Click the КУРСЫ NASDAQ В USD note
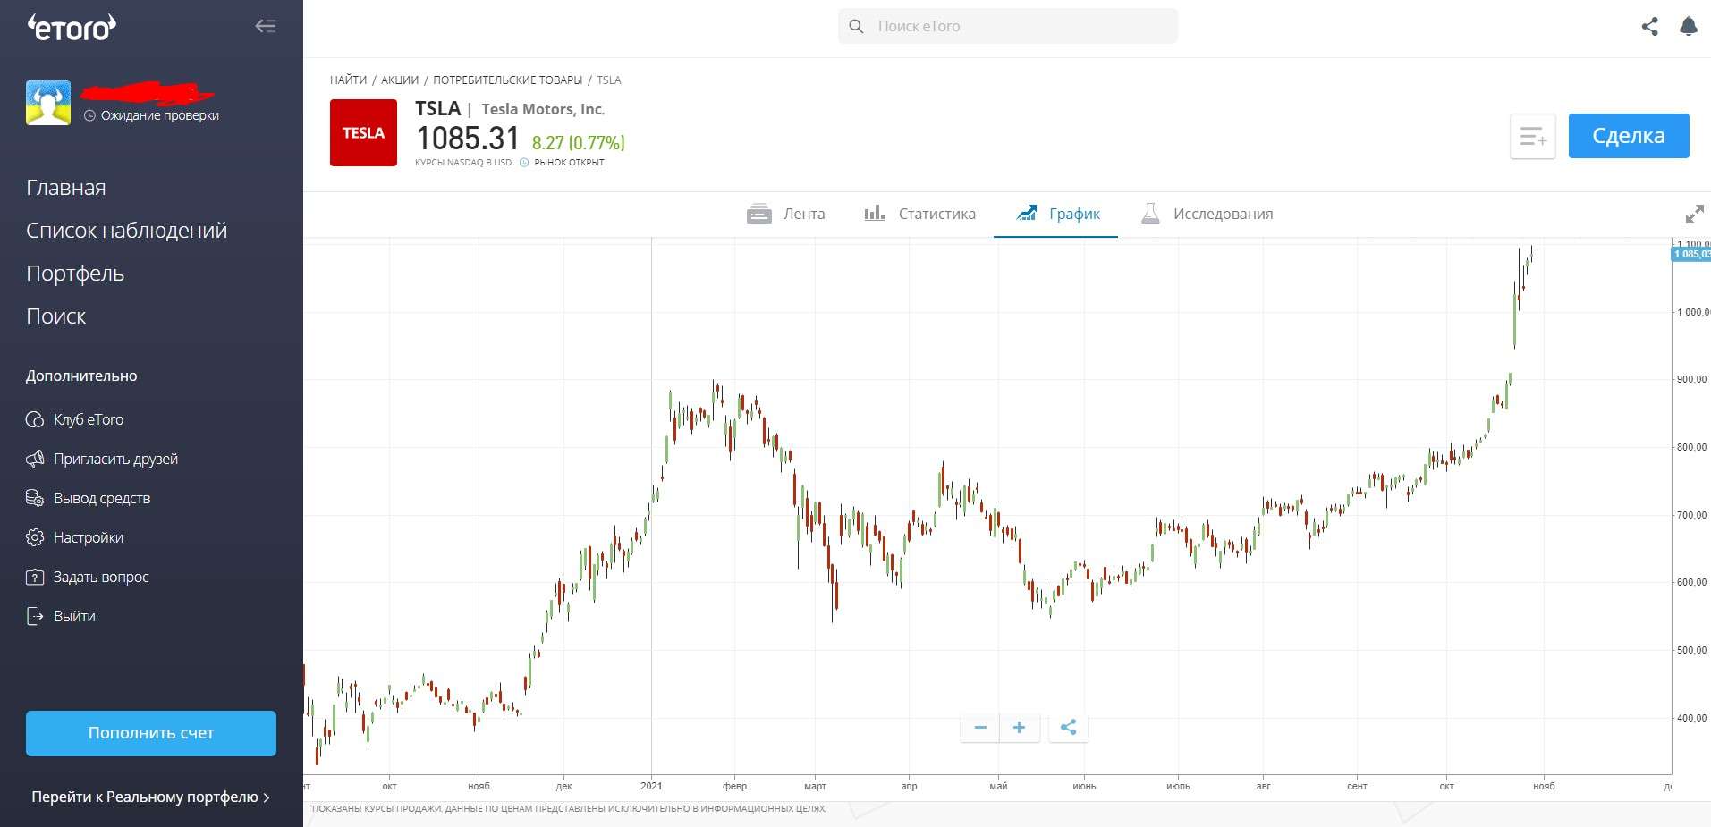 click(463, 163)
